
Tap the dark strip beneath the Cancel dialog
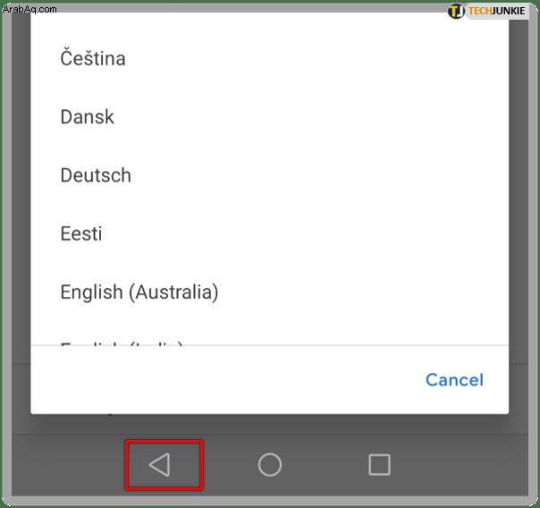coord(270,424)
